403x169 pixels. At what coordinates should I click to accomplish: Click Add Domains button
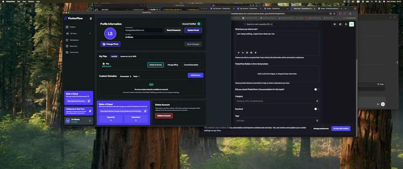coord(195,75)
